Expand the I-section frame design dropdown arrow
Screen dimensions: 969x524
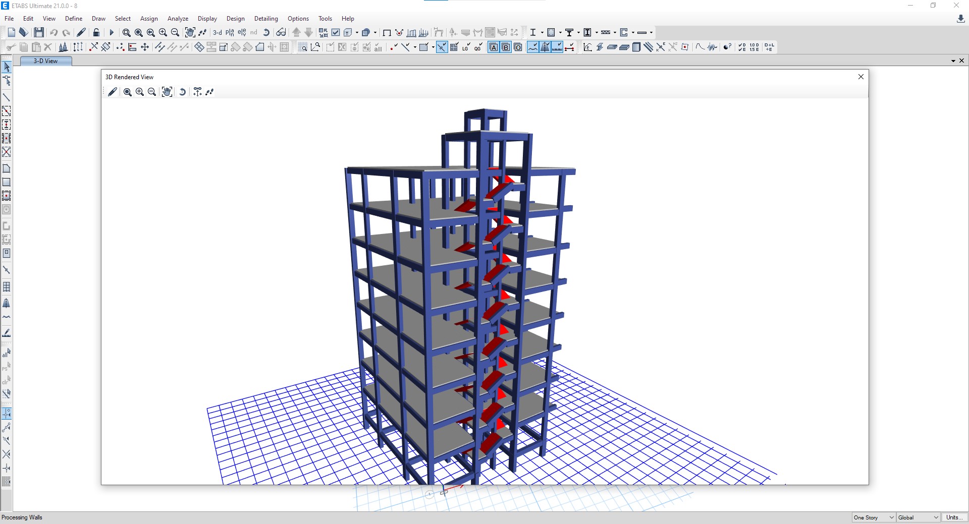[x=542, y=33]
